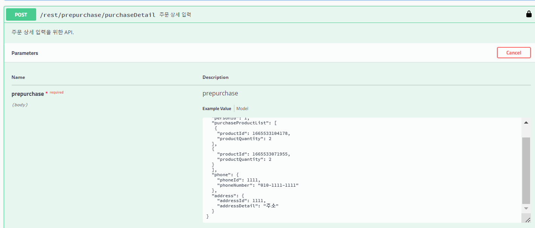Click the 주문 상세 입력 summary text

pos(176,15)
